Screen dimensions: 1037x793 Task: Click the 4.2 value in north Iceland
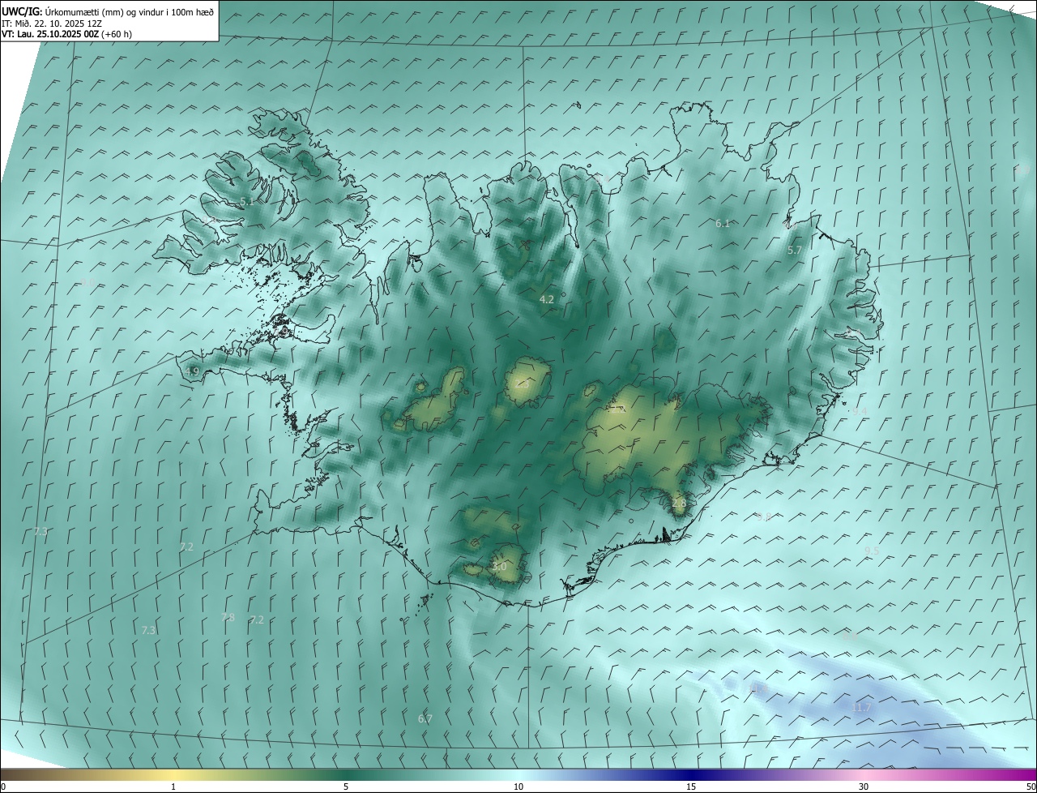(547, 299)
